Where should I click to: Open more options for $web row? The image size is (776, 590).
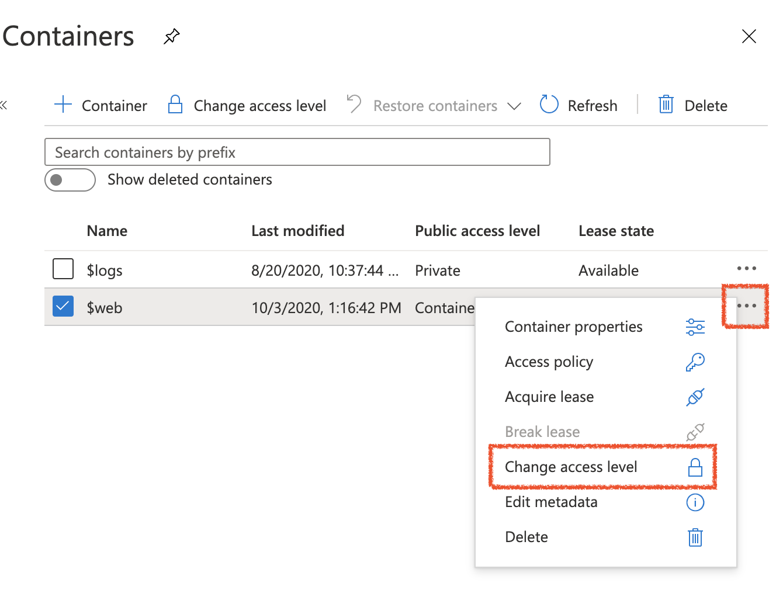pyautogui.click(x=746, y=306)
